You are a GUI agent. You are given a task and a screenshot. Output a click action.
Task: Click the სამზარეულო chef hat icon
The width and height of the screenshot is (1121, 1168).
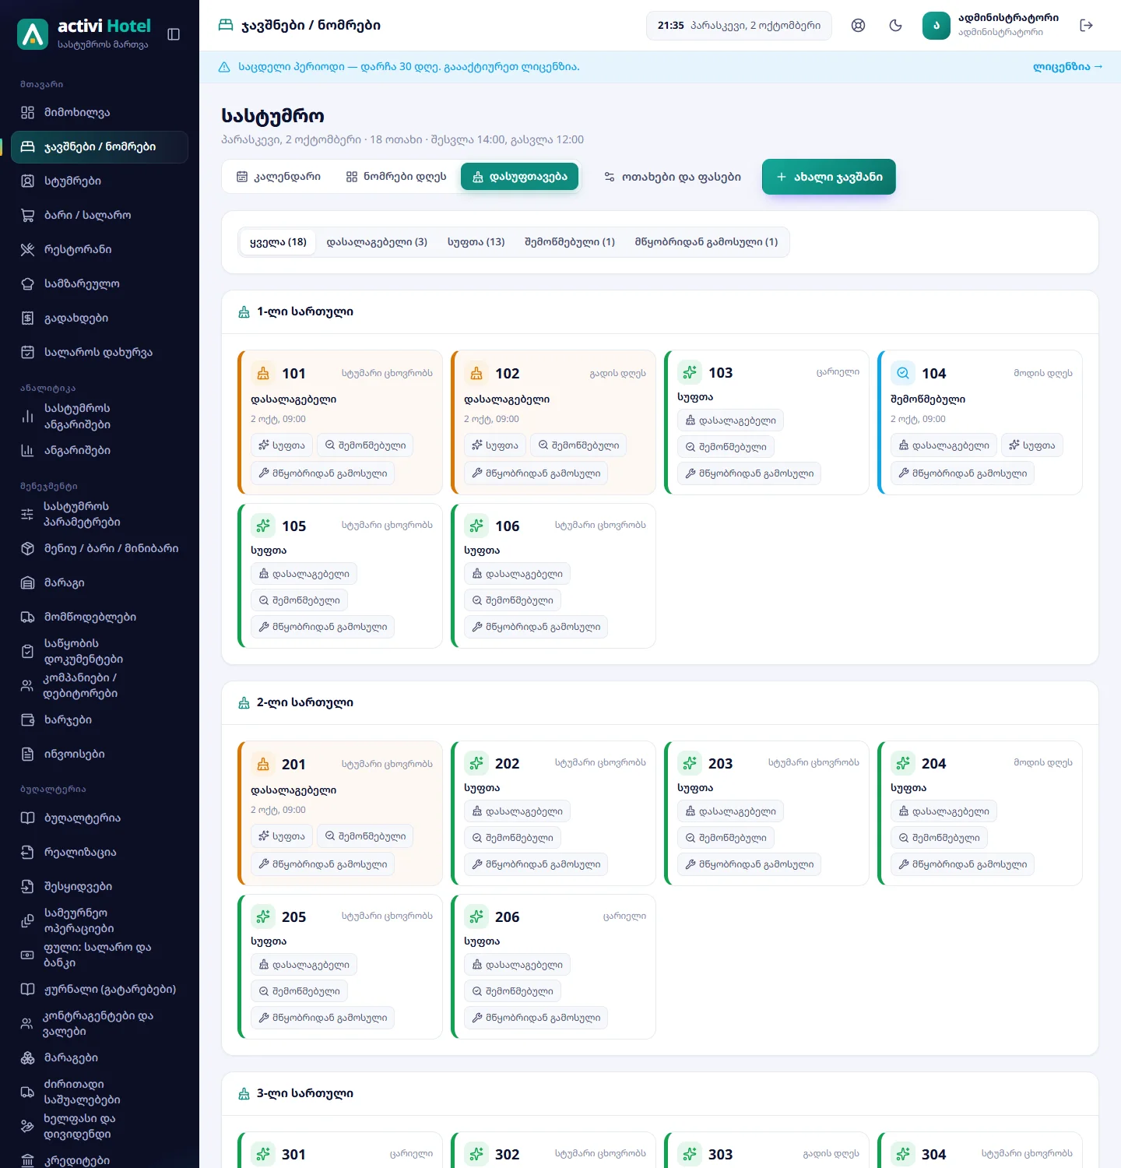tap(27, 283)
